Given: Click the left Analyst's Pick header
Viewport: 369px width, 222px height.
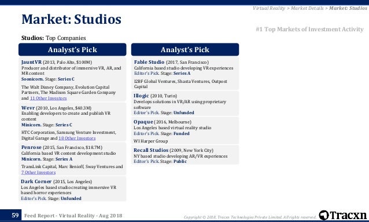Looking at the screenshot, I should [72, 49].
